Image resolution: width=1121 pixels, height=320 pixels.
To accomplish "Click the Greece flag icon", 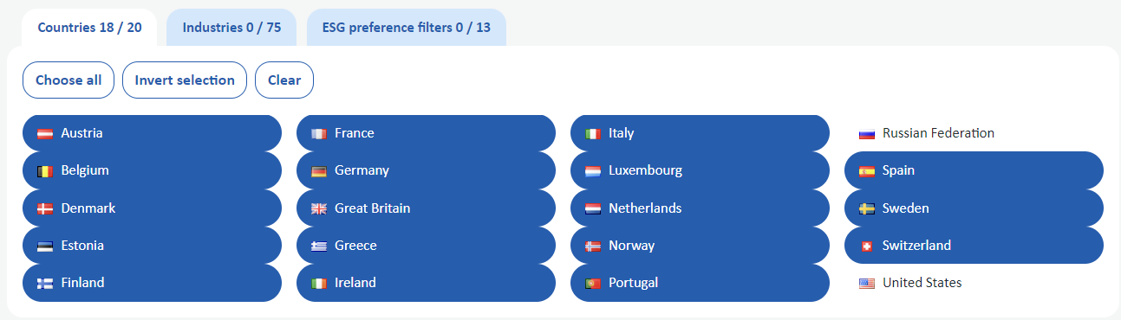I will click(x=319, y=246).
